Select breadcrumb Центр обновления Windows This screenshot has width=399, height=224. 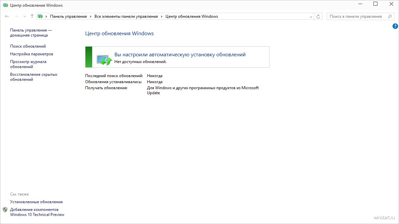192,16
